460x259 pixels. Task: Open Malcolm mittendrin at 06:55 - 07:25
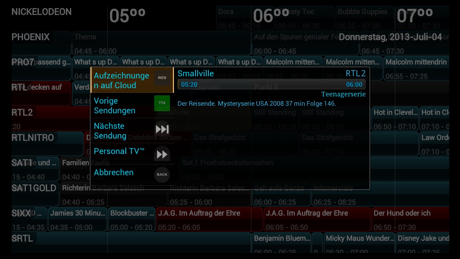(x=416, y=68)
